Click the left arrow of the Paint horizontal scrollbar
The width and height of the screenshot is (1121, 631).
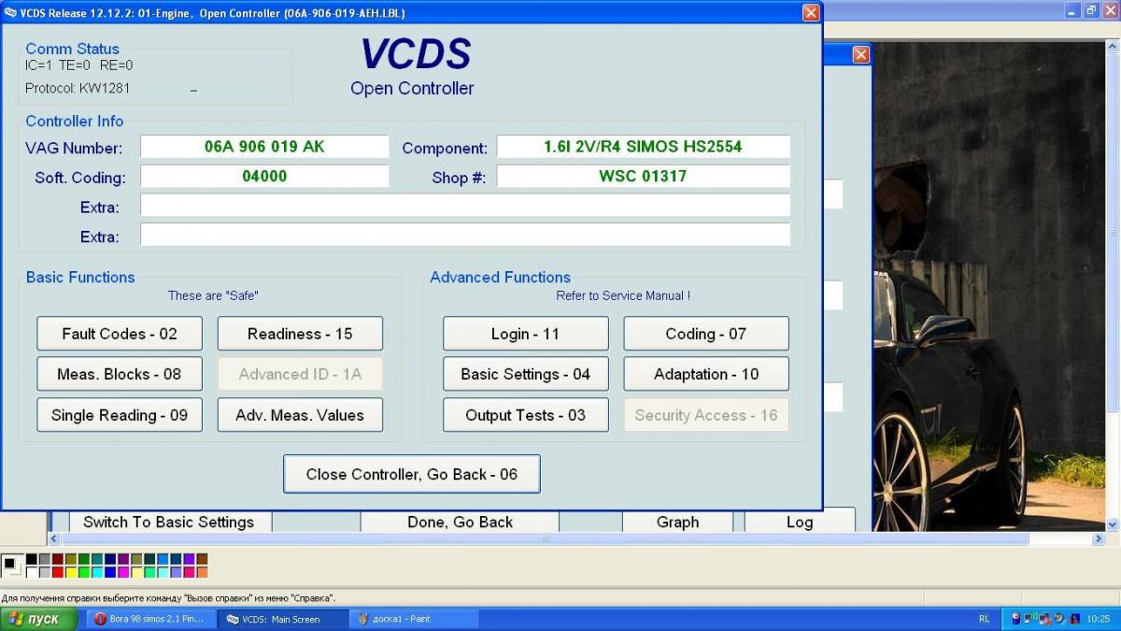[x=54, y=538]
